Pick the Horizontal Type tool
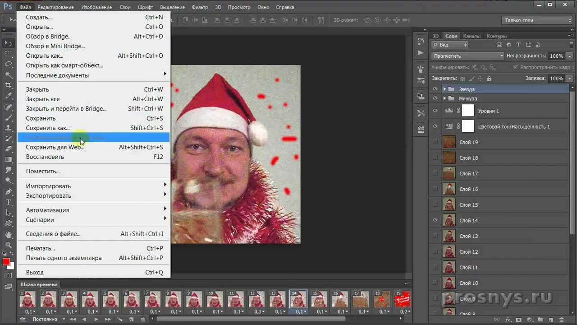The image size is (577, 325). pyautogui.click(x=9, y=202)
